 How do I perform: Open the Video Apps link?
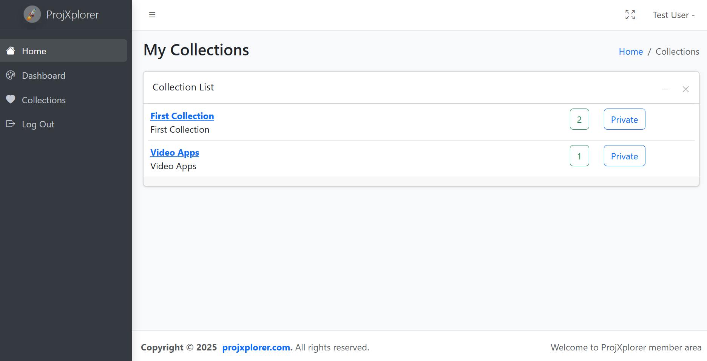point(174,153)
